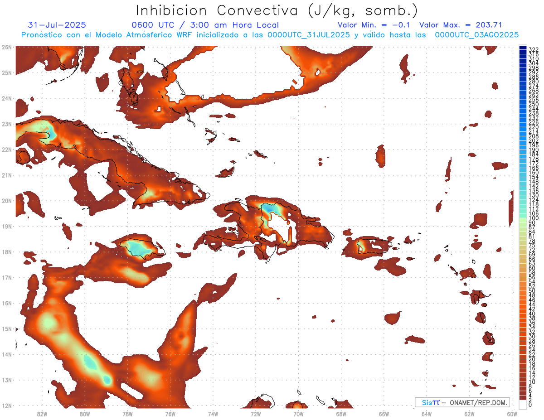The height and width of the screenshot is (420, 544).
Task: Click the Puerto Rico island outline
Action: (x=374, y=245)
